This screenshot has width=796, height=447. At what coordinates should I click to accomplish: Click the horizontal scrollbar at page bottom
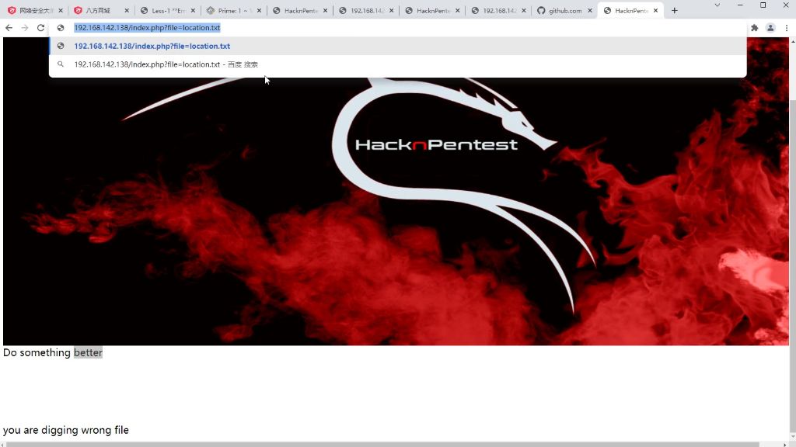point(383,445)
